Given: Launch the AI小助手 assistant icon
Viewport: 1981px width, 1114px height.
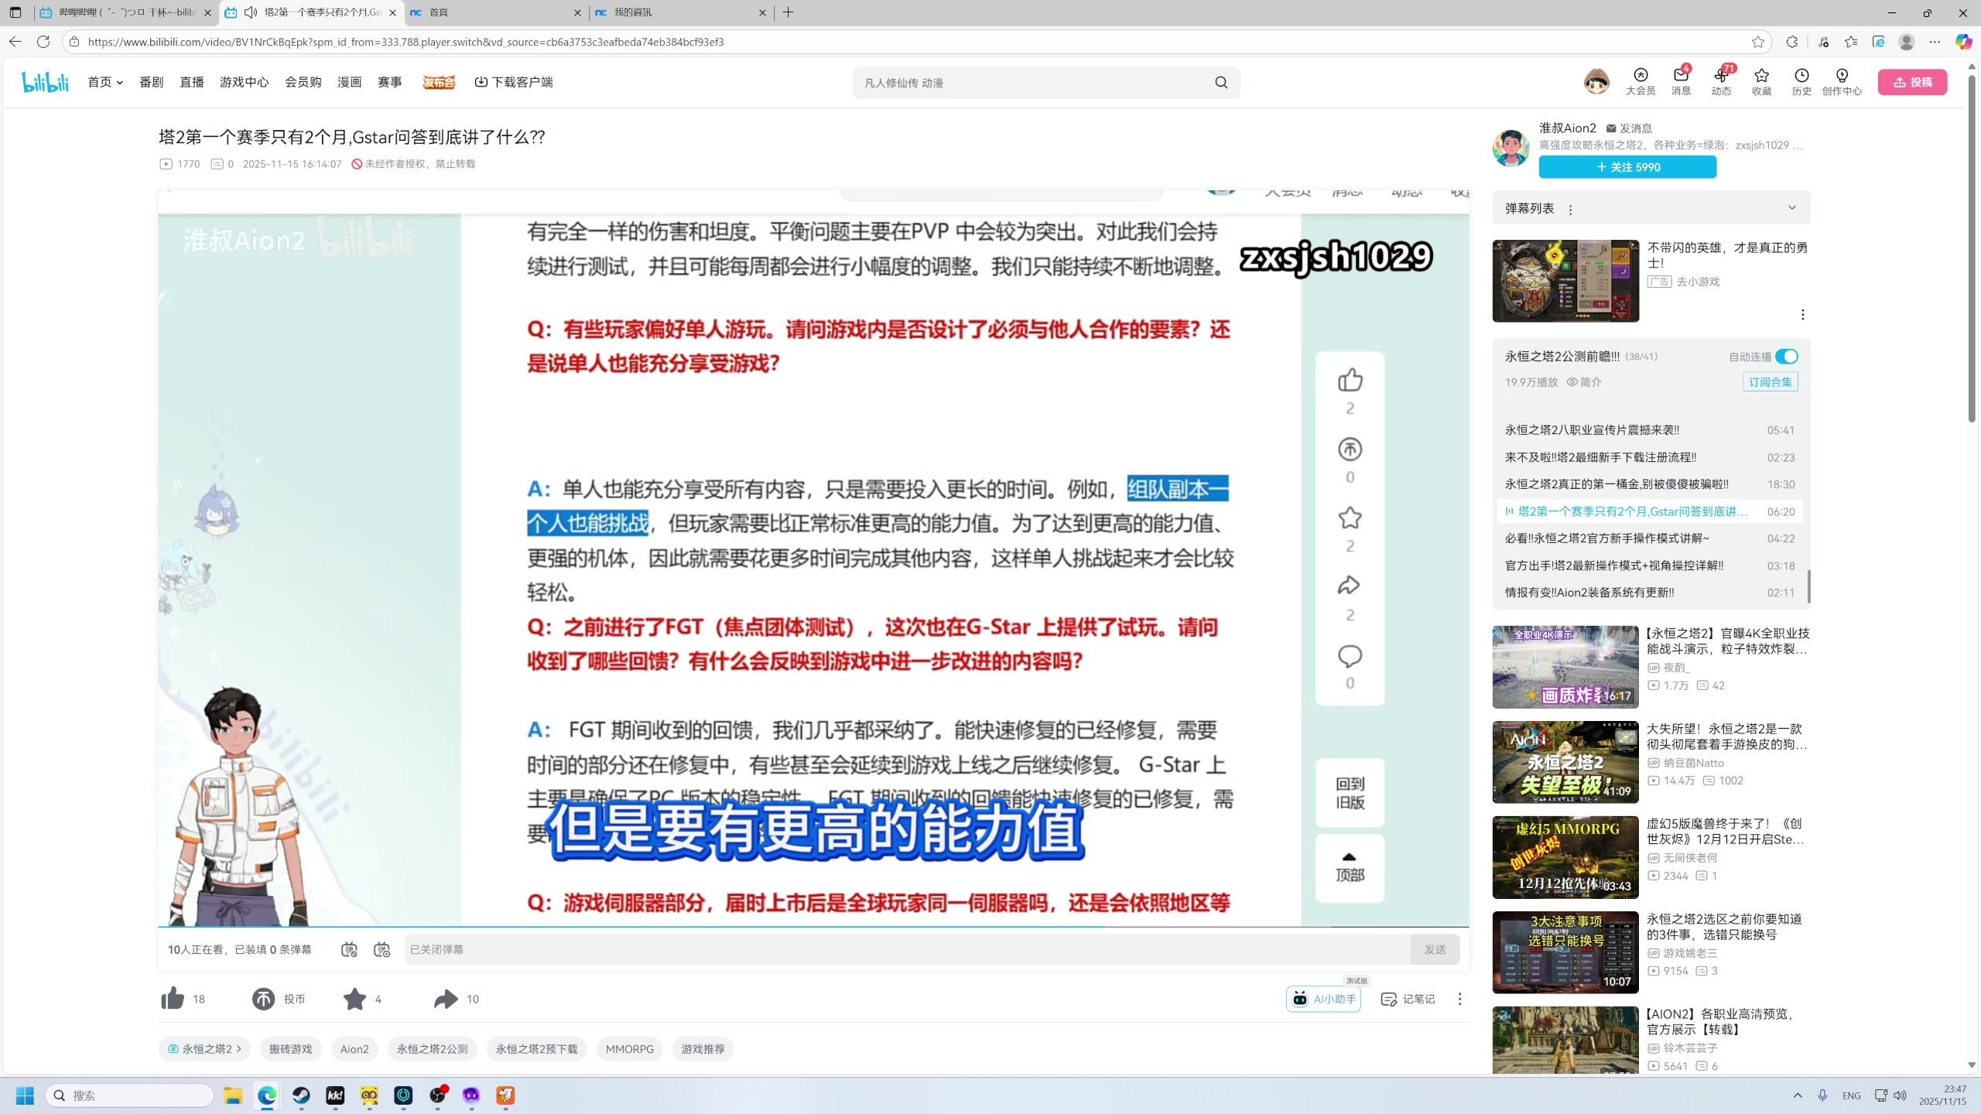Looking at the screenshot, I should (1299, 999).
